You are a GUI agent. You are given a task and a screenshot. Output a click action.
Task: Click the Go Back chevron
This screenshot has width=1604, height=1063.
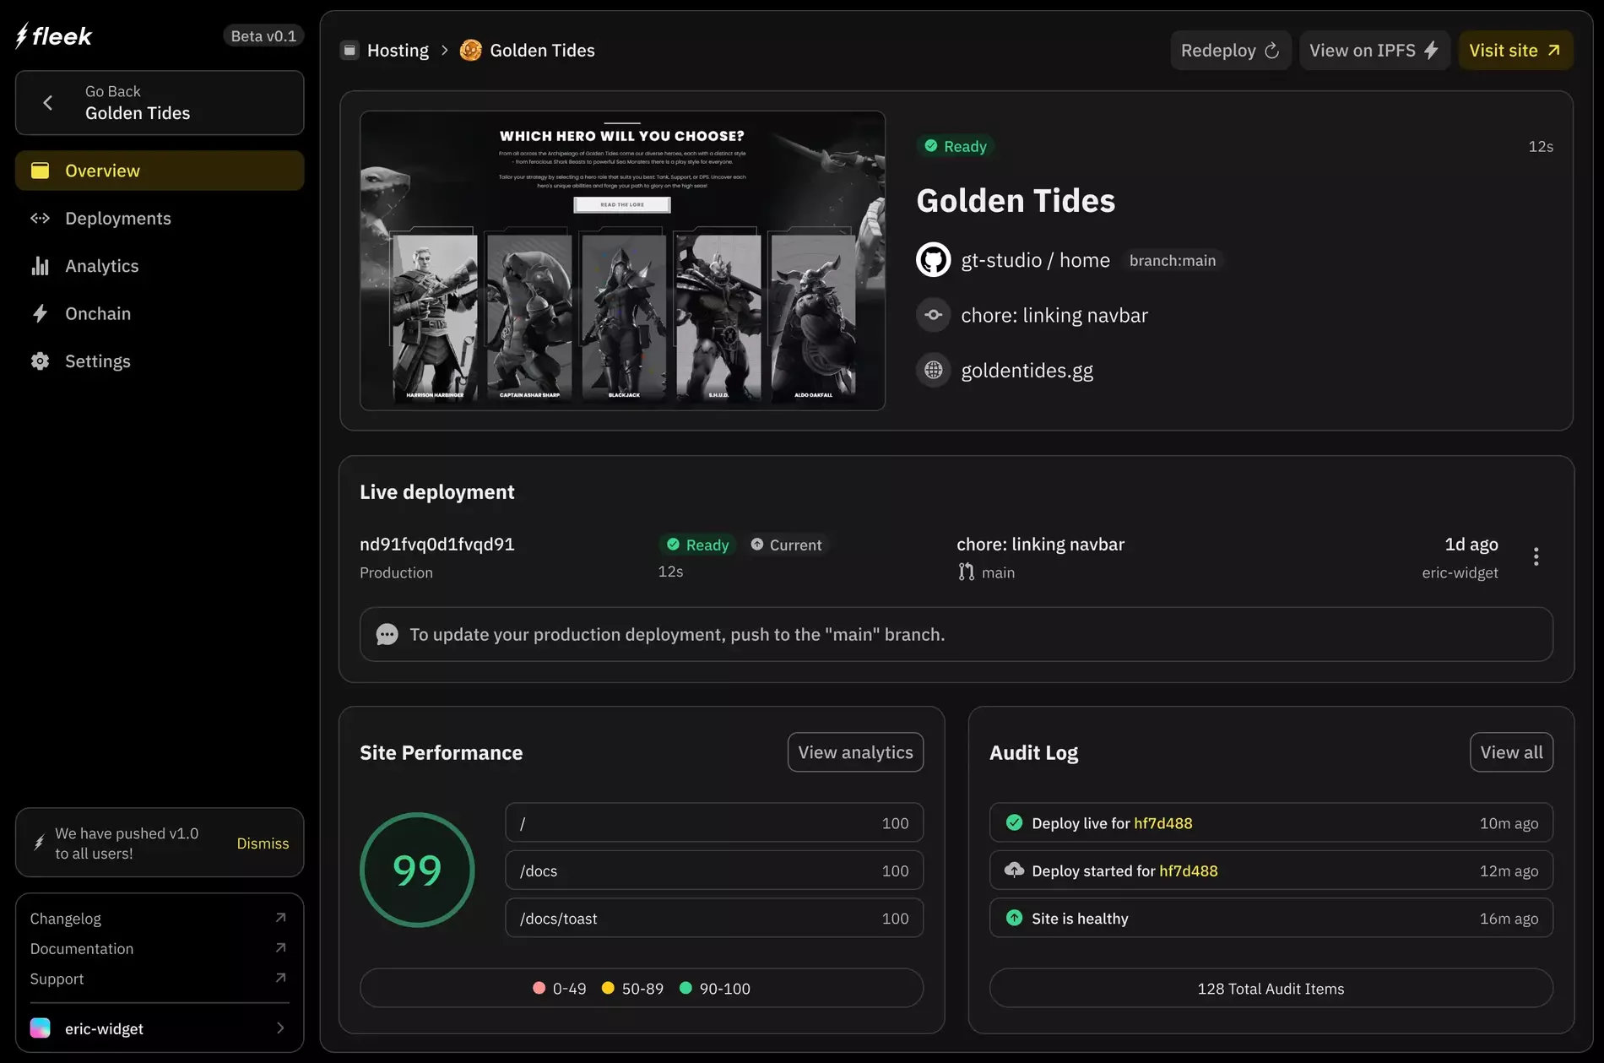47,102
